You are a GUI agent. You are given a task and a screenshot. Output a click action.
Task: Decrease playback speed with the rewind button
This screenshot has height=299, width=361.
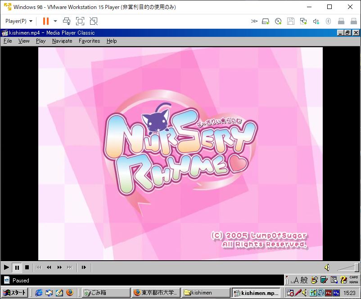point(49,267)
